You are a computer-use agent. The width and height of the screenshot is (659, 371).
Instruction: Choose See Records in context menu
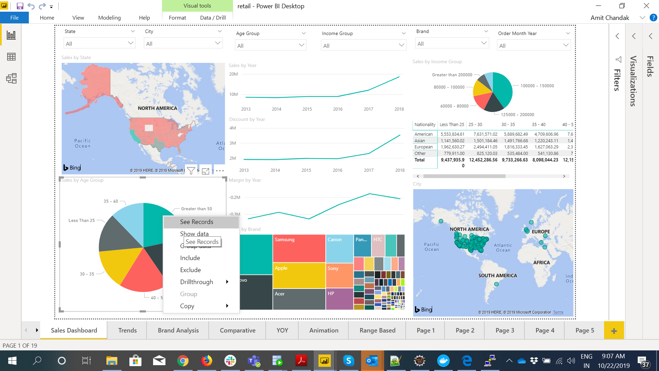coord(201,222)
